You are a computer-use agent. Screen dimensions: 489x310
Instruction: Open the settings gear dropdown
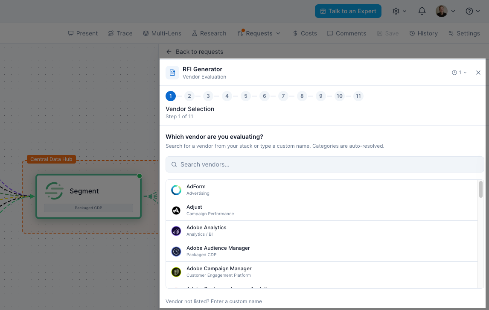click(399, 11)
